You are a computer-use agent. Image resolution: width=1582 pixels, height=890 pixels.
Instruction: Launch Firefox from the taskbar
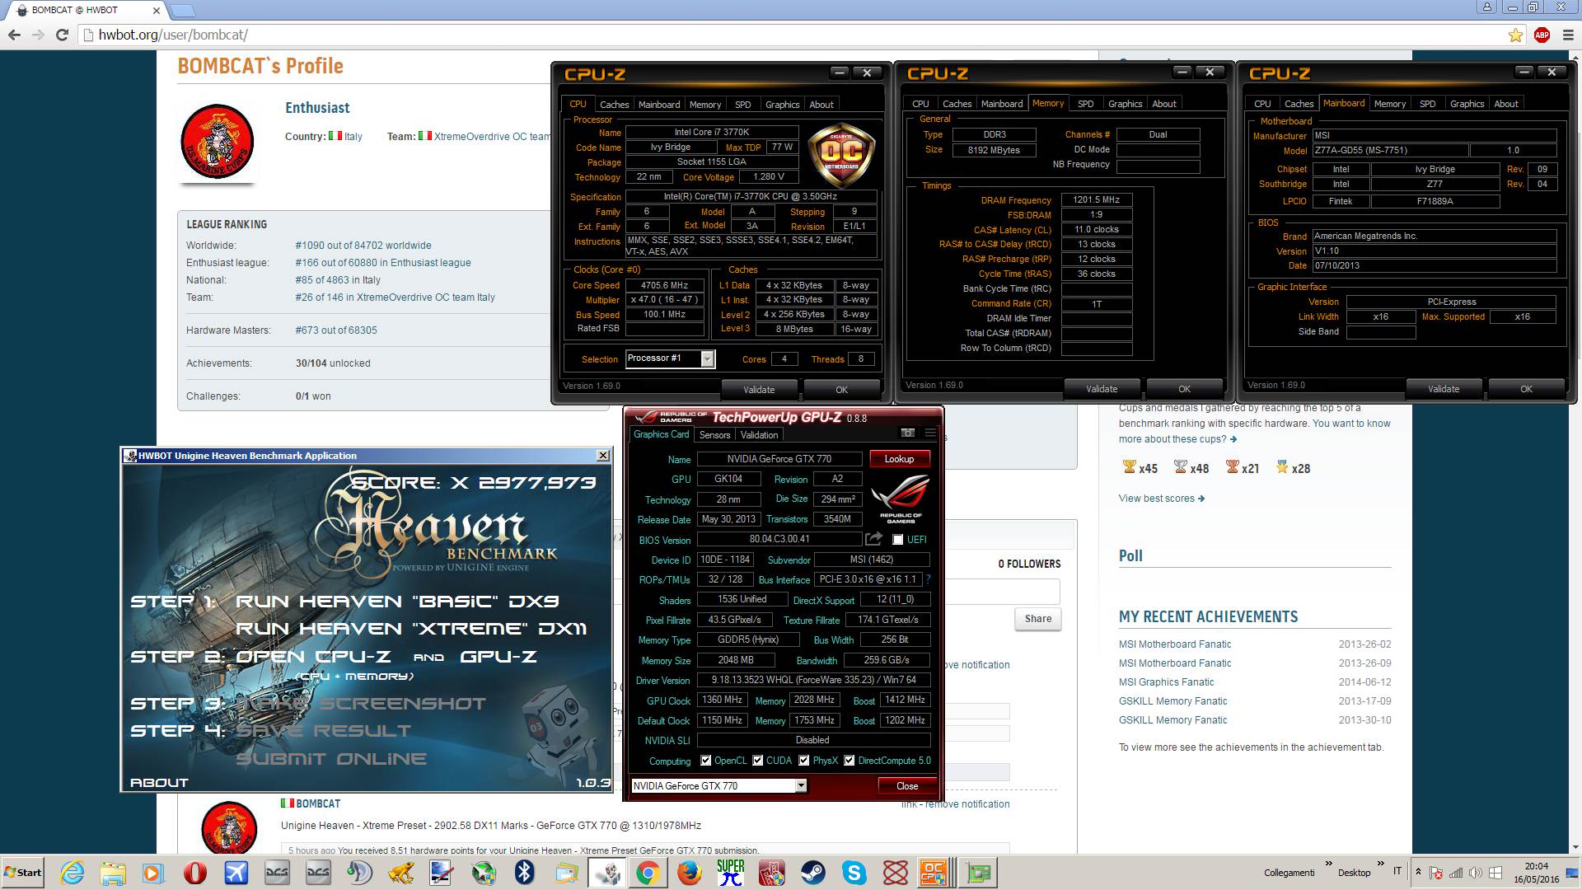[x=690, y=872]
